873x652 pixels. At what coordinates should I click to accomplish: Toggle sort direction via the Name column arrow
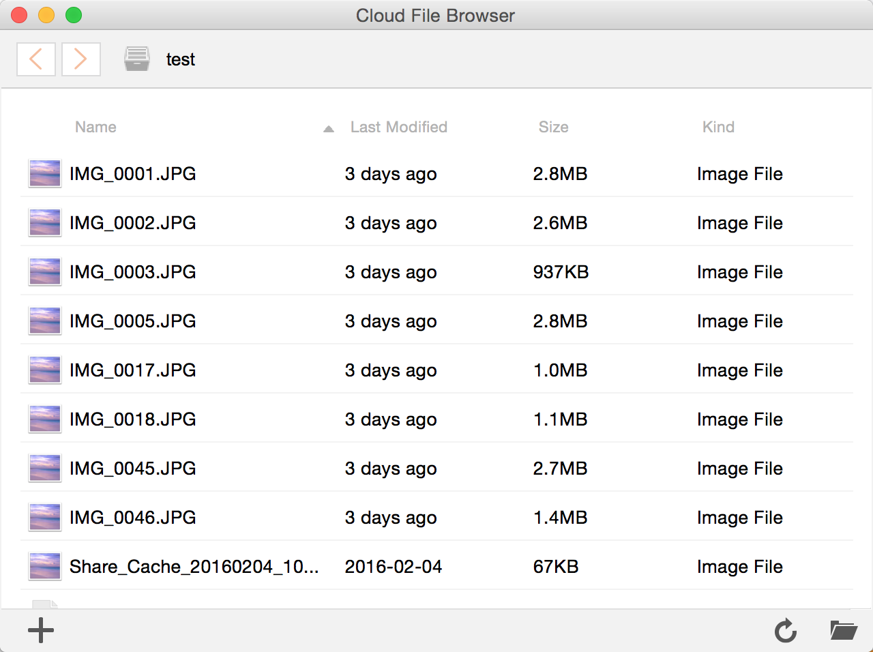(329, 128)
